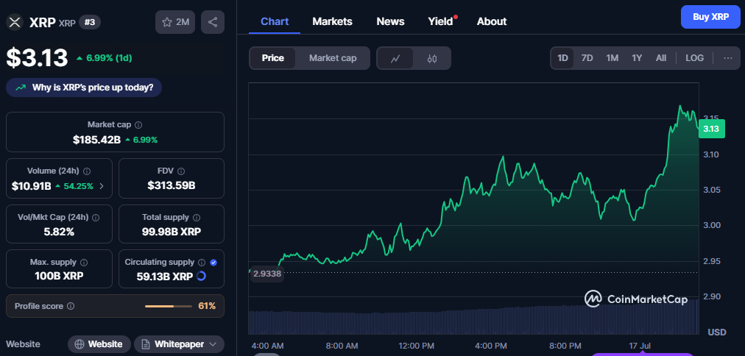Open the Yield tab
This screenshot has height=356, width=745.
click(440, 21)
